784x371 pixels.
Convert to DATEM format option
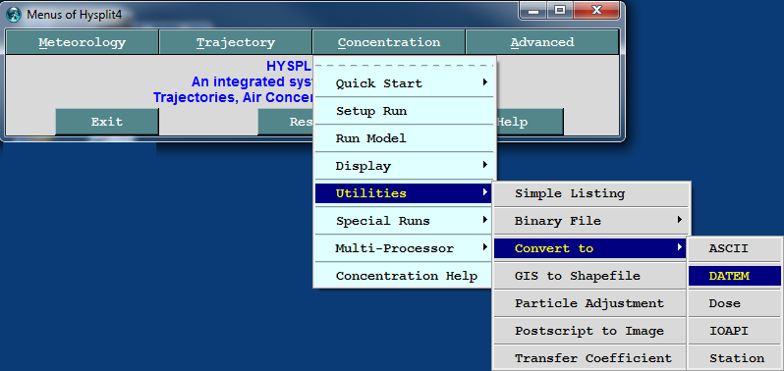click(x=735, y=276)
